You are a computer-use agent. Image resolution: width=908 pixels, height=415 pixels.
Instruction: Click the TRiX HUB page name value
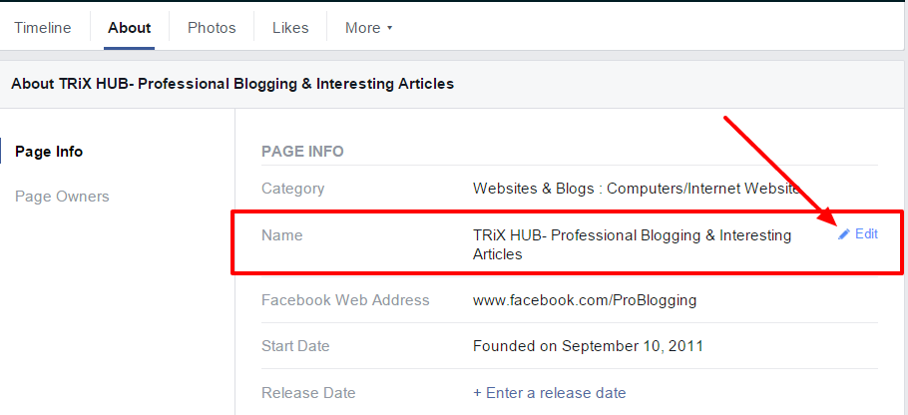[632, 244]
